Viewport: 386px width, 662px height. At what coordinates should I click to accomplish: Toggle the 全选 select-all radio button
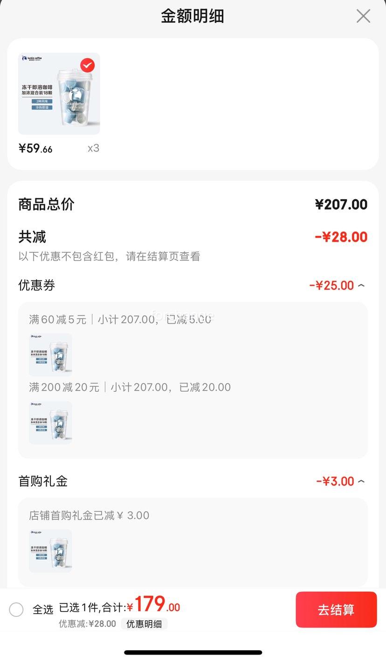16,609
